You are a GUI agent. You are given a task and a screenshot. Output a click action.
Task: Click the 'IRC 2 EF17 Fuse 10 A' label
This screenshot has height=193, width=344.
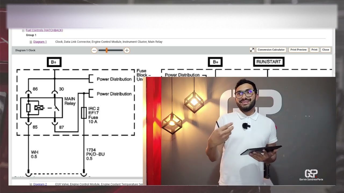pos(94,115)
